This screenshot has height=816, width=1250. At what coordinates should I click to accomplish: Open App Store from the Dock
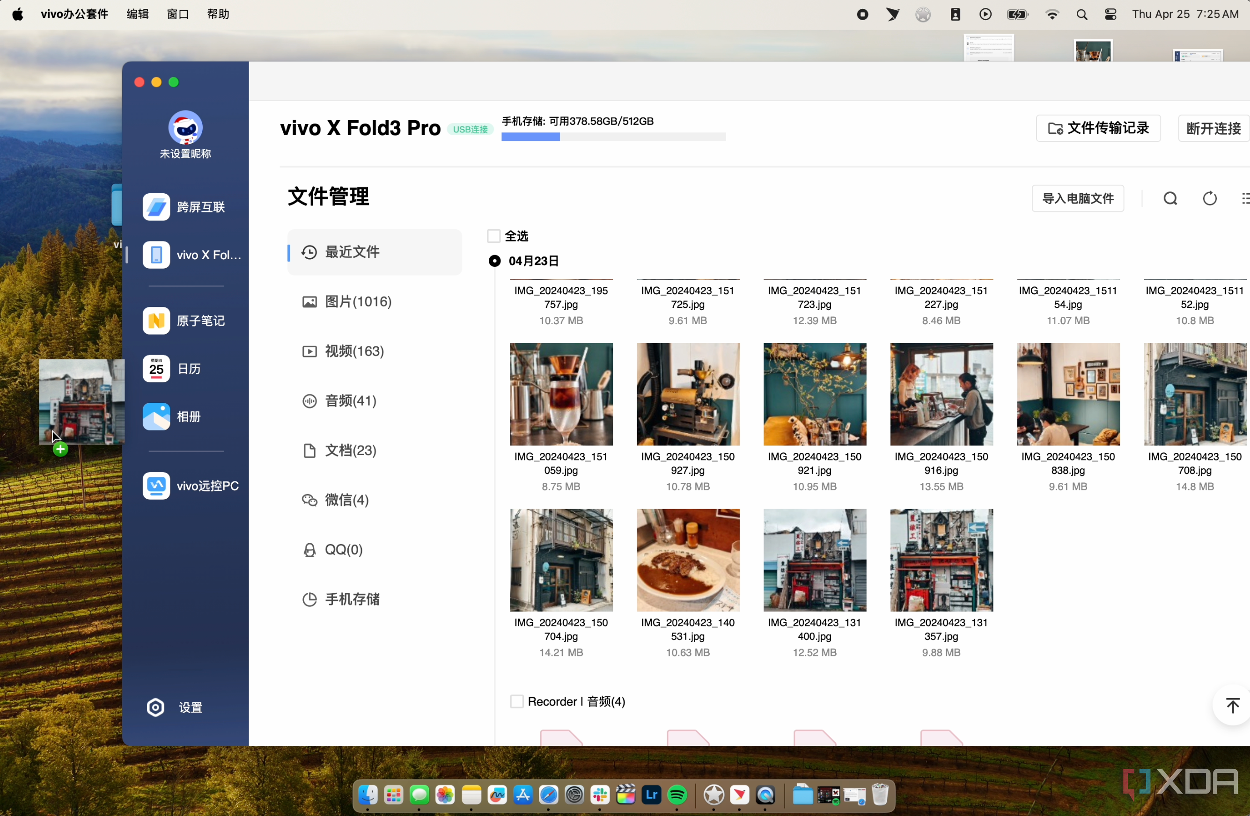522,795
